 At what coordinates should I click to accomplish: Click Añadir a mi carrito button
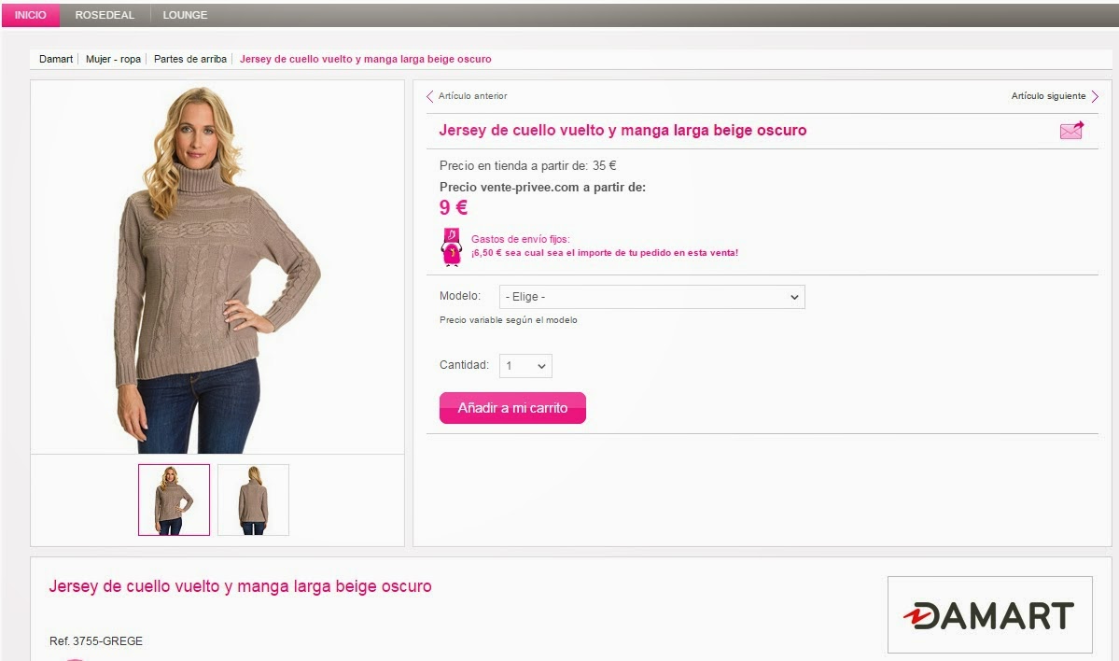pyautogui.click(x=512, y=408)
